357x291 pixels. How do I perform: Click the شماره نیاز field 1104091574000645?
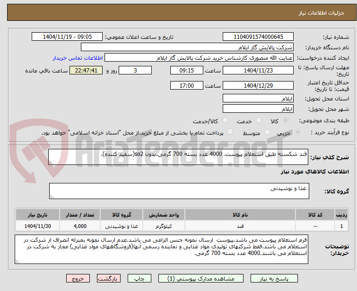pos(258,37)
